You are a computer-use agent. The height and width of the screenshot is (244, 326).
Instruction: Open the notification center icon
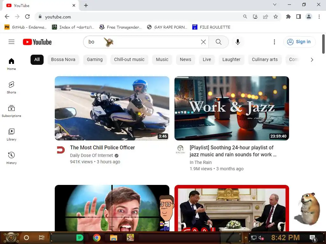point(313,238)
